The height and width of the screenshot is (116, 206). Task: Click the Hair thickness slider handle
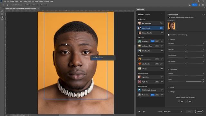click(x=186, y=57)
